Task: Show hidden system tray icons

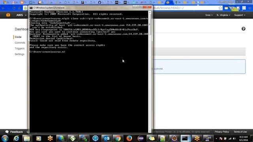Action: 216,138
